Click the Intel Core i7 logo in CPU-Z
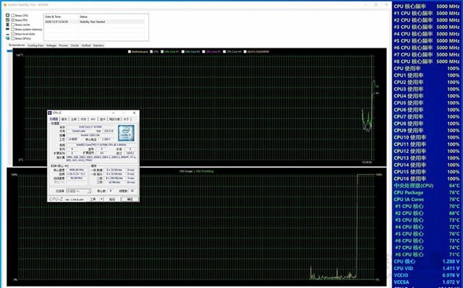This screenshot has width=463, height=288. (x=126, y=133)
